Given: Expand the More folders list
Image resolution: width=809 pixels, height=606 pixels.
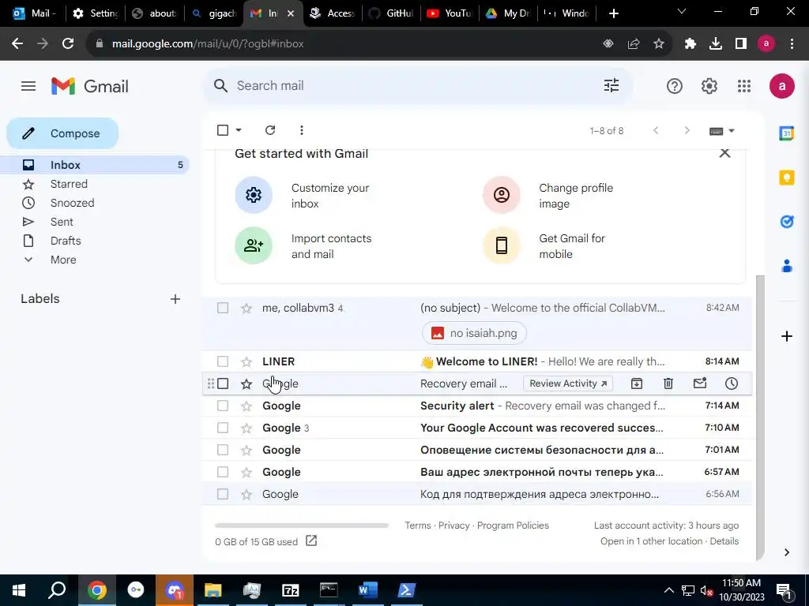Looking at the screenshot, I should pyautogui.click(x=63, y=260).
